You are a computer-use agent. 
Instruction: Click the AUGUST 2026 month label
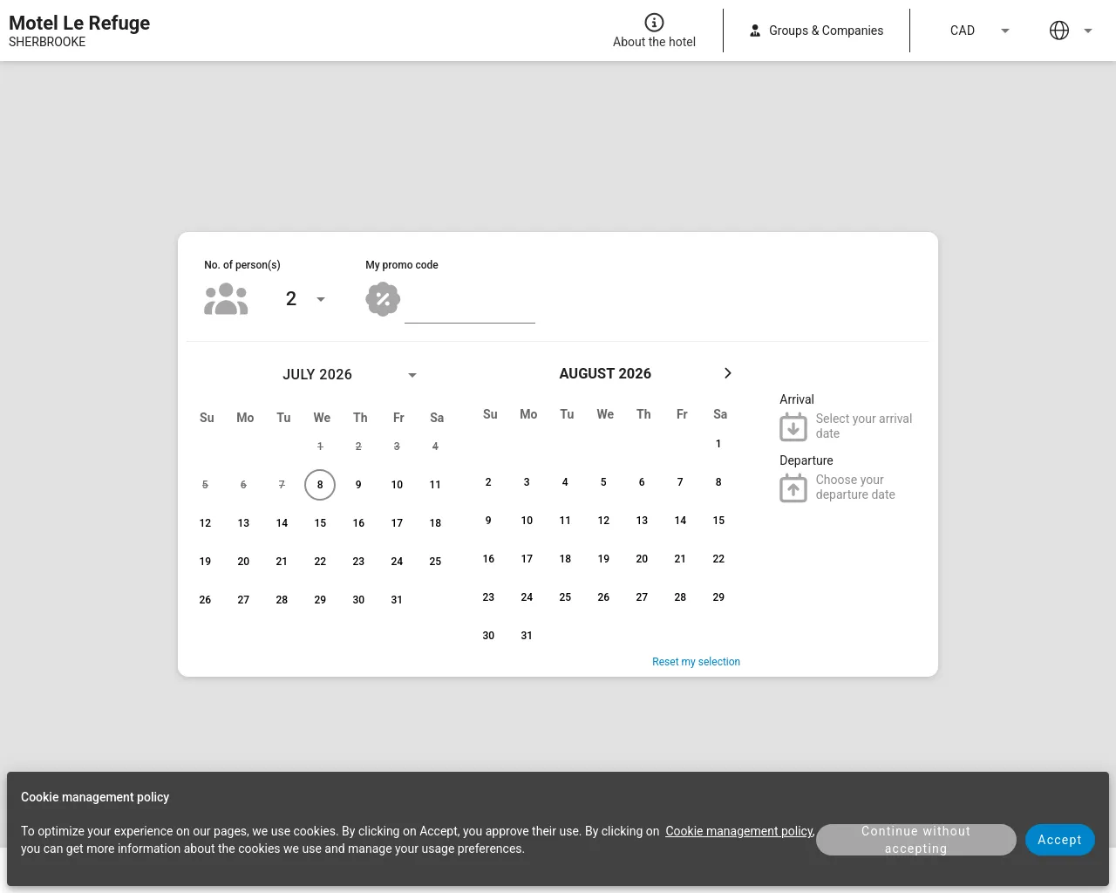pos(605,373)
